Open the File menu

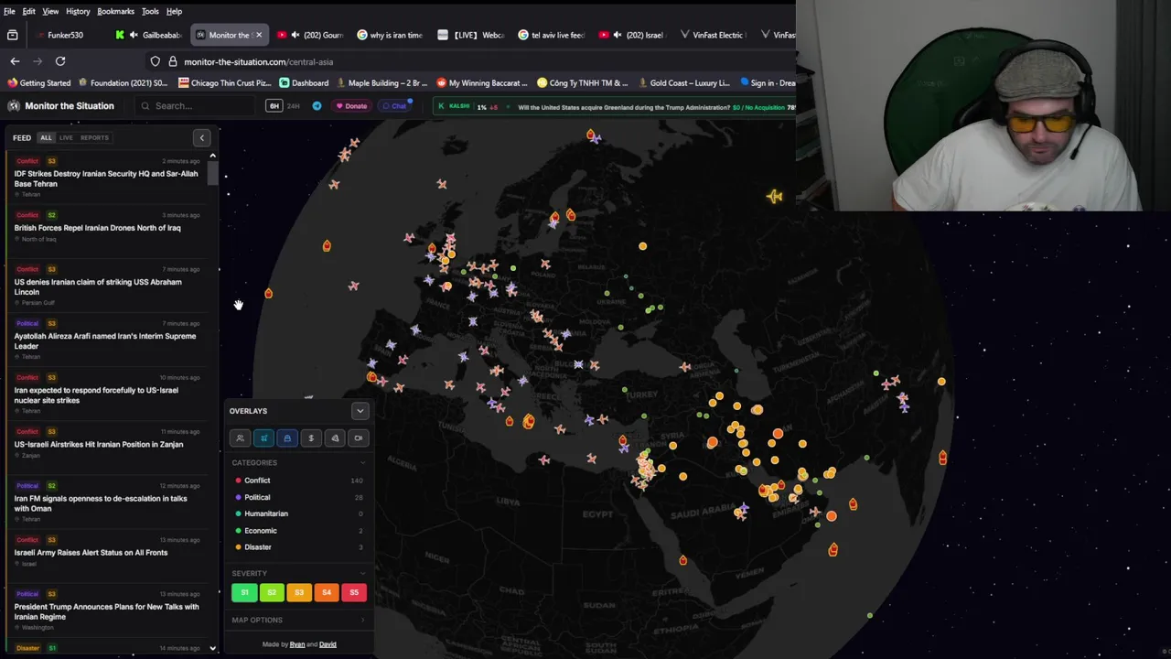(9, 11)
